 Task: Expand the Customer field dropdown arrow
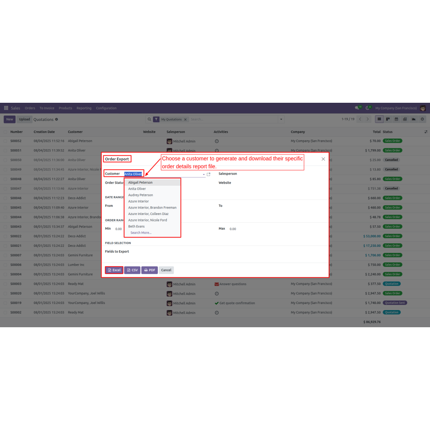(x=204, y=175)
